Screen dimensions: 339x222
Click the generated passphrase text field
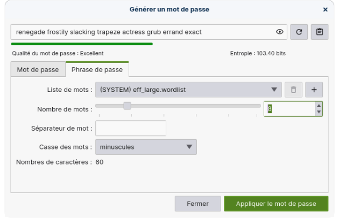(143, 32)
